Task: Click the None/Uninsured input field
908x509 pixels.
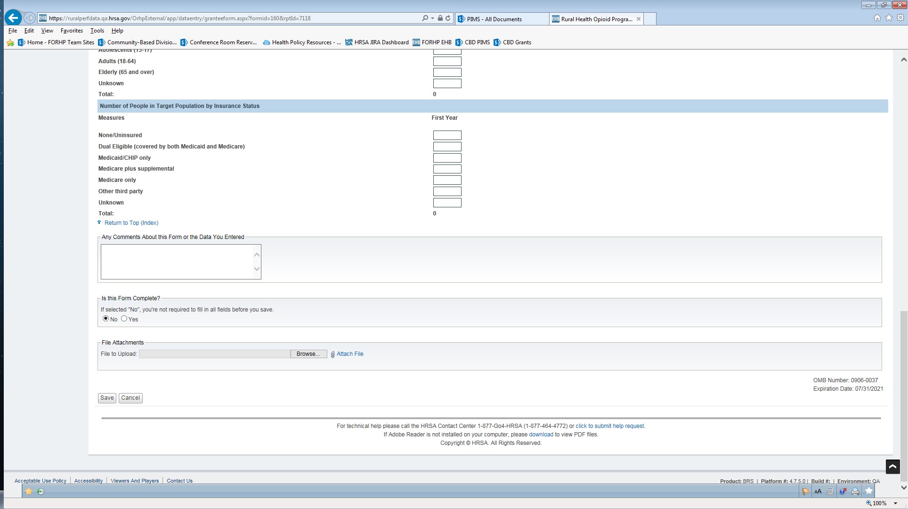Action: coord(447,135)
